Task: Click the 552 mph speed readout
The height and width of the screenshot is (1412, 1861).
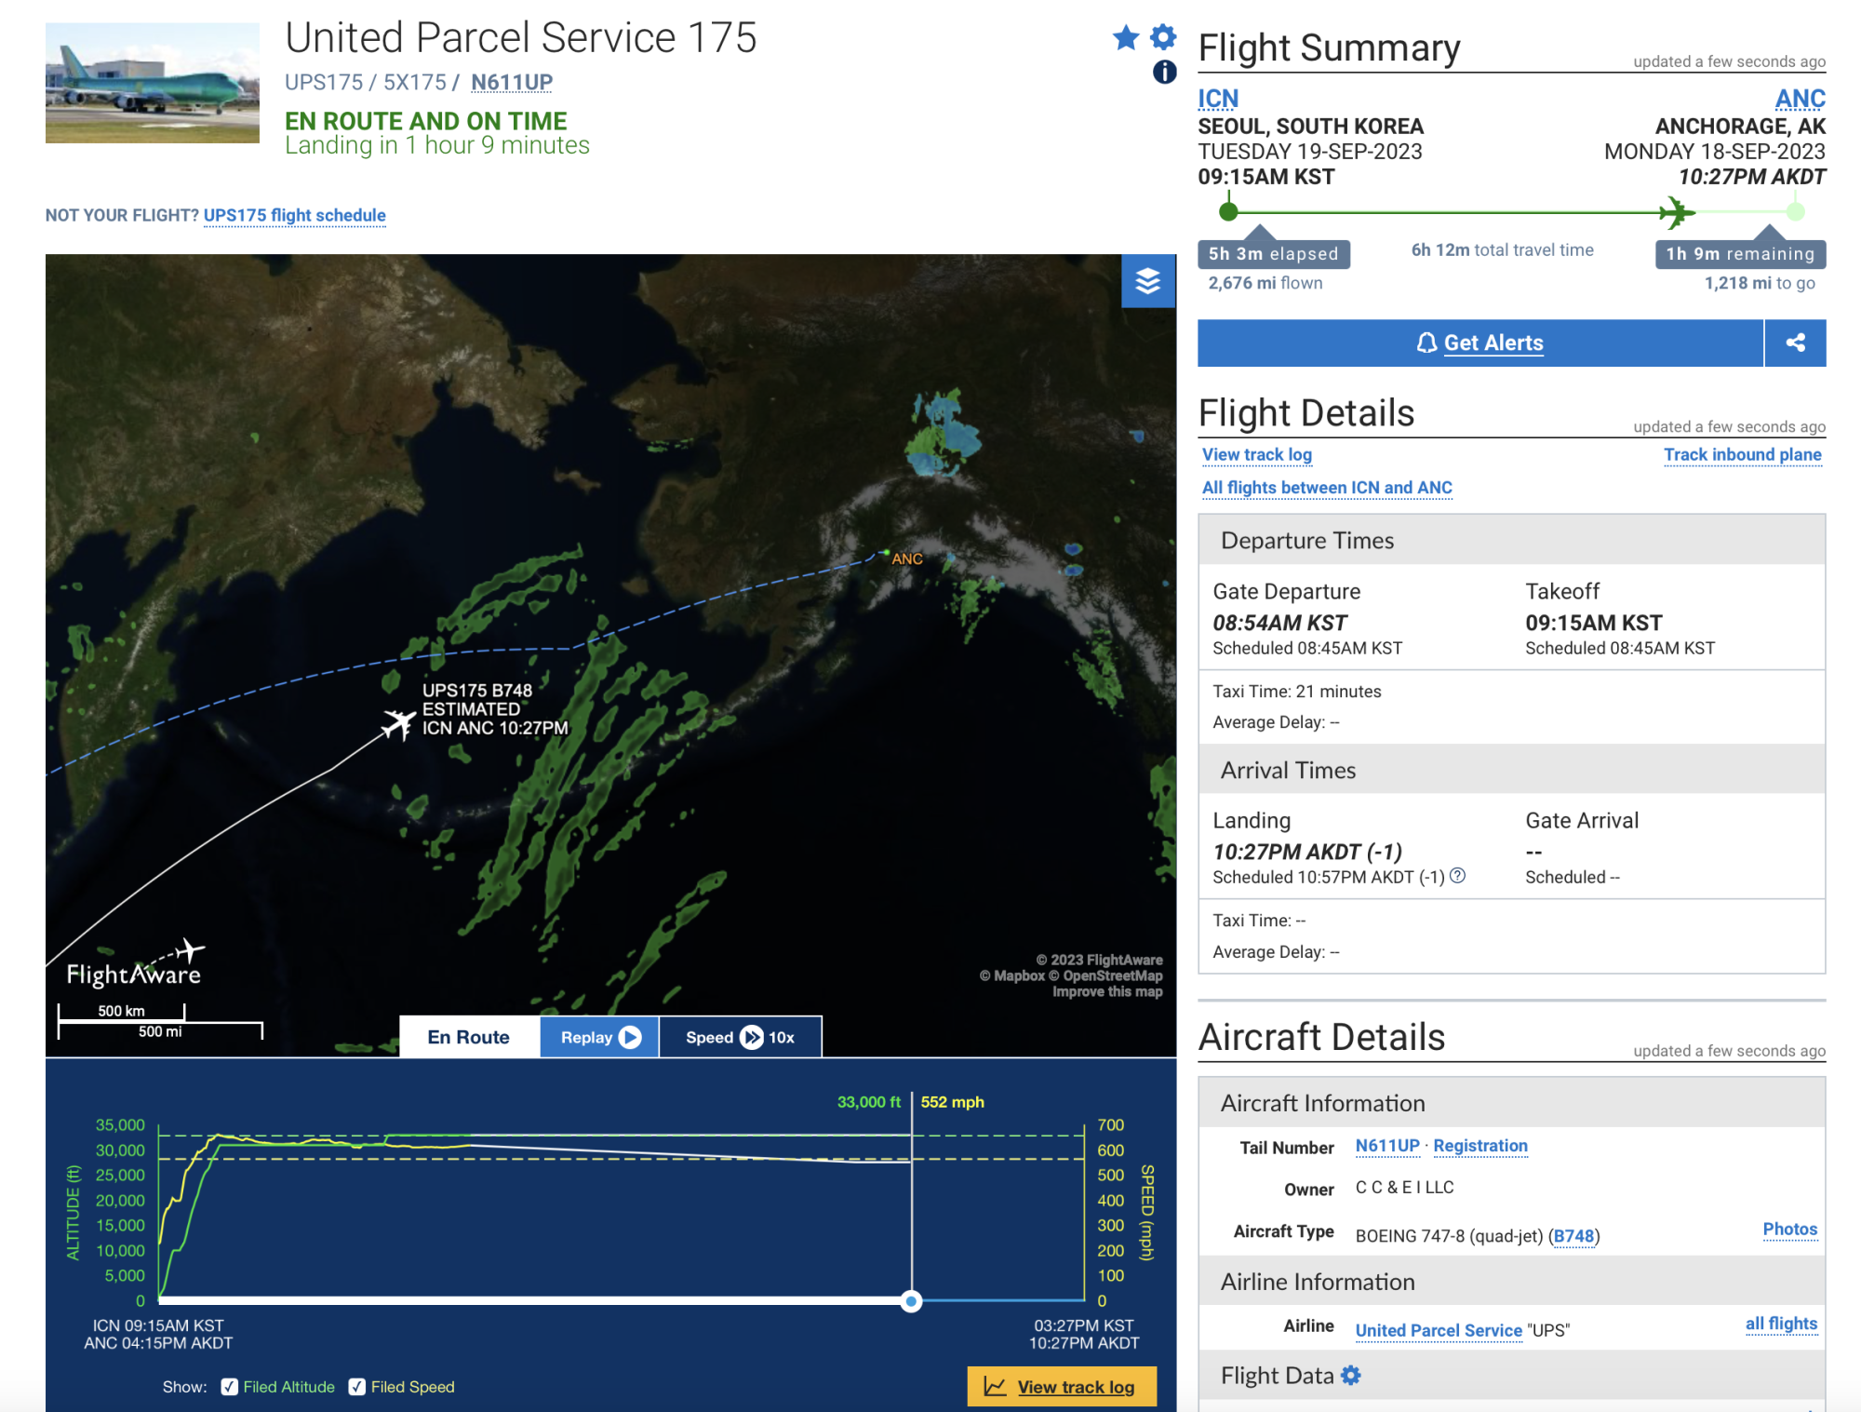Action: (x=952, y=1101)
